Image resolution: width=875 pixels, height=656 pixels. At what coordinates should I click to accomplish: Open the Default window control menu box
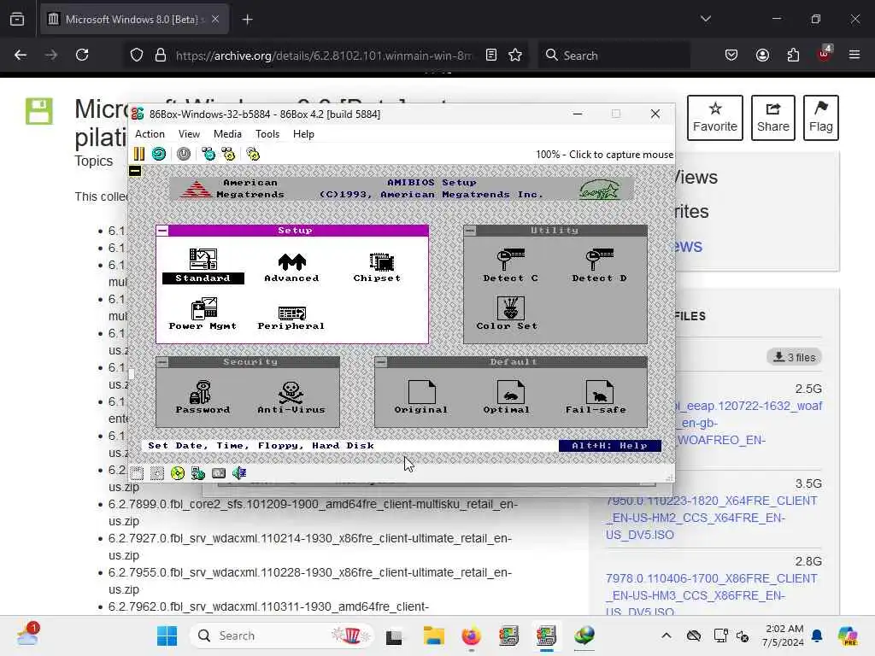click(381, 362)
